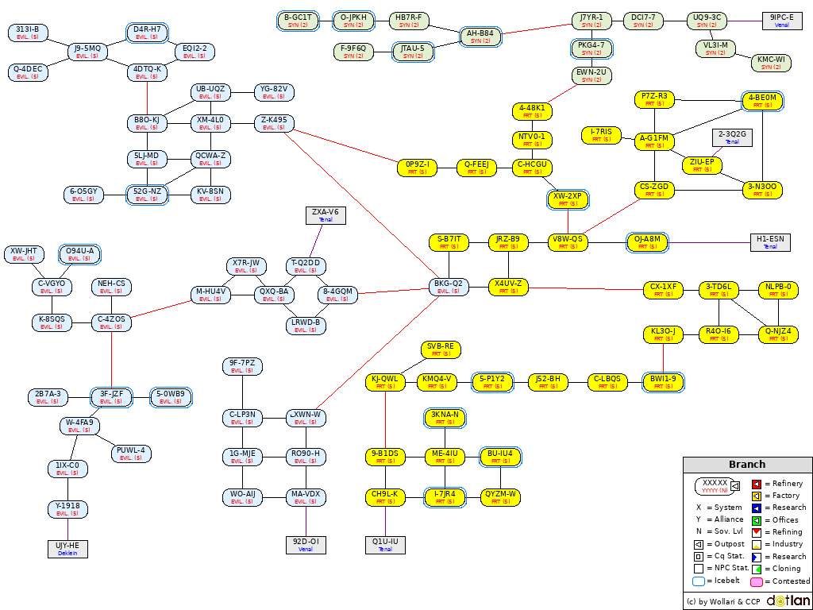Image resolution: width=813 pixels, height=610 pixels.
Task: Click the NPC Stat. square in the legend
Action: click(698, 568)
